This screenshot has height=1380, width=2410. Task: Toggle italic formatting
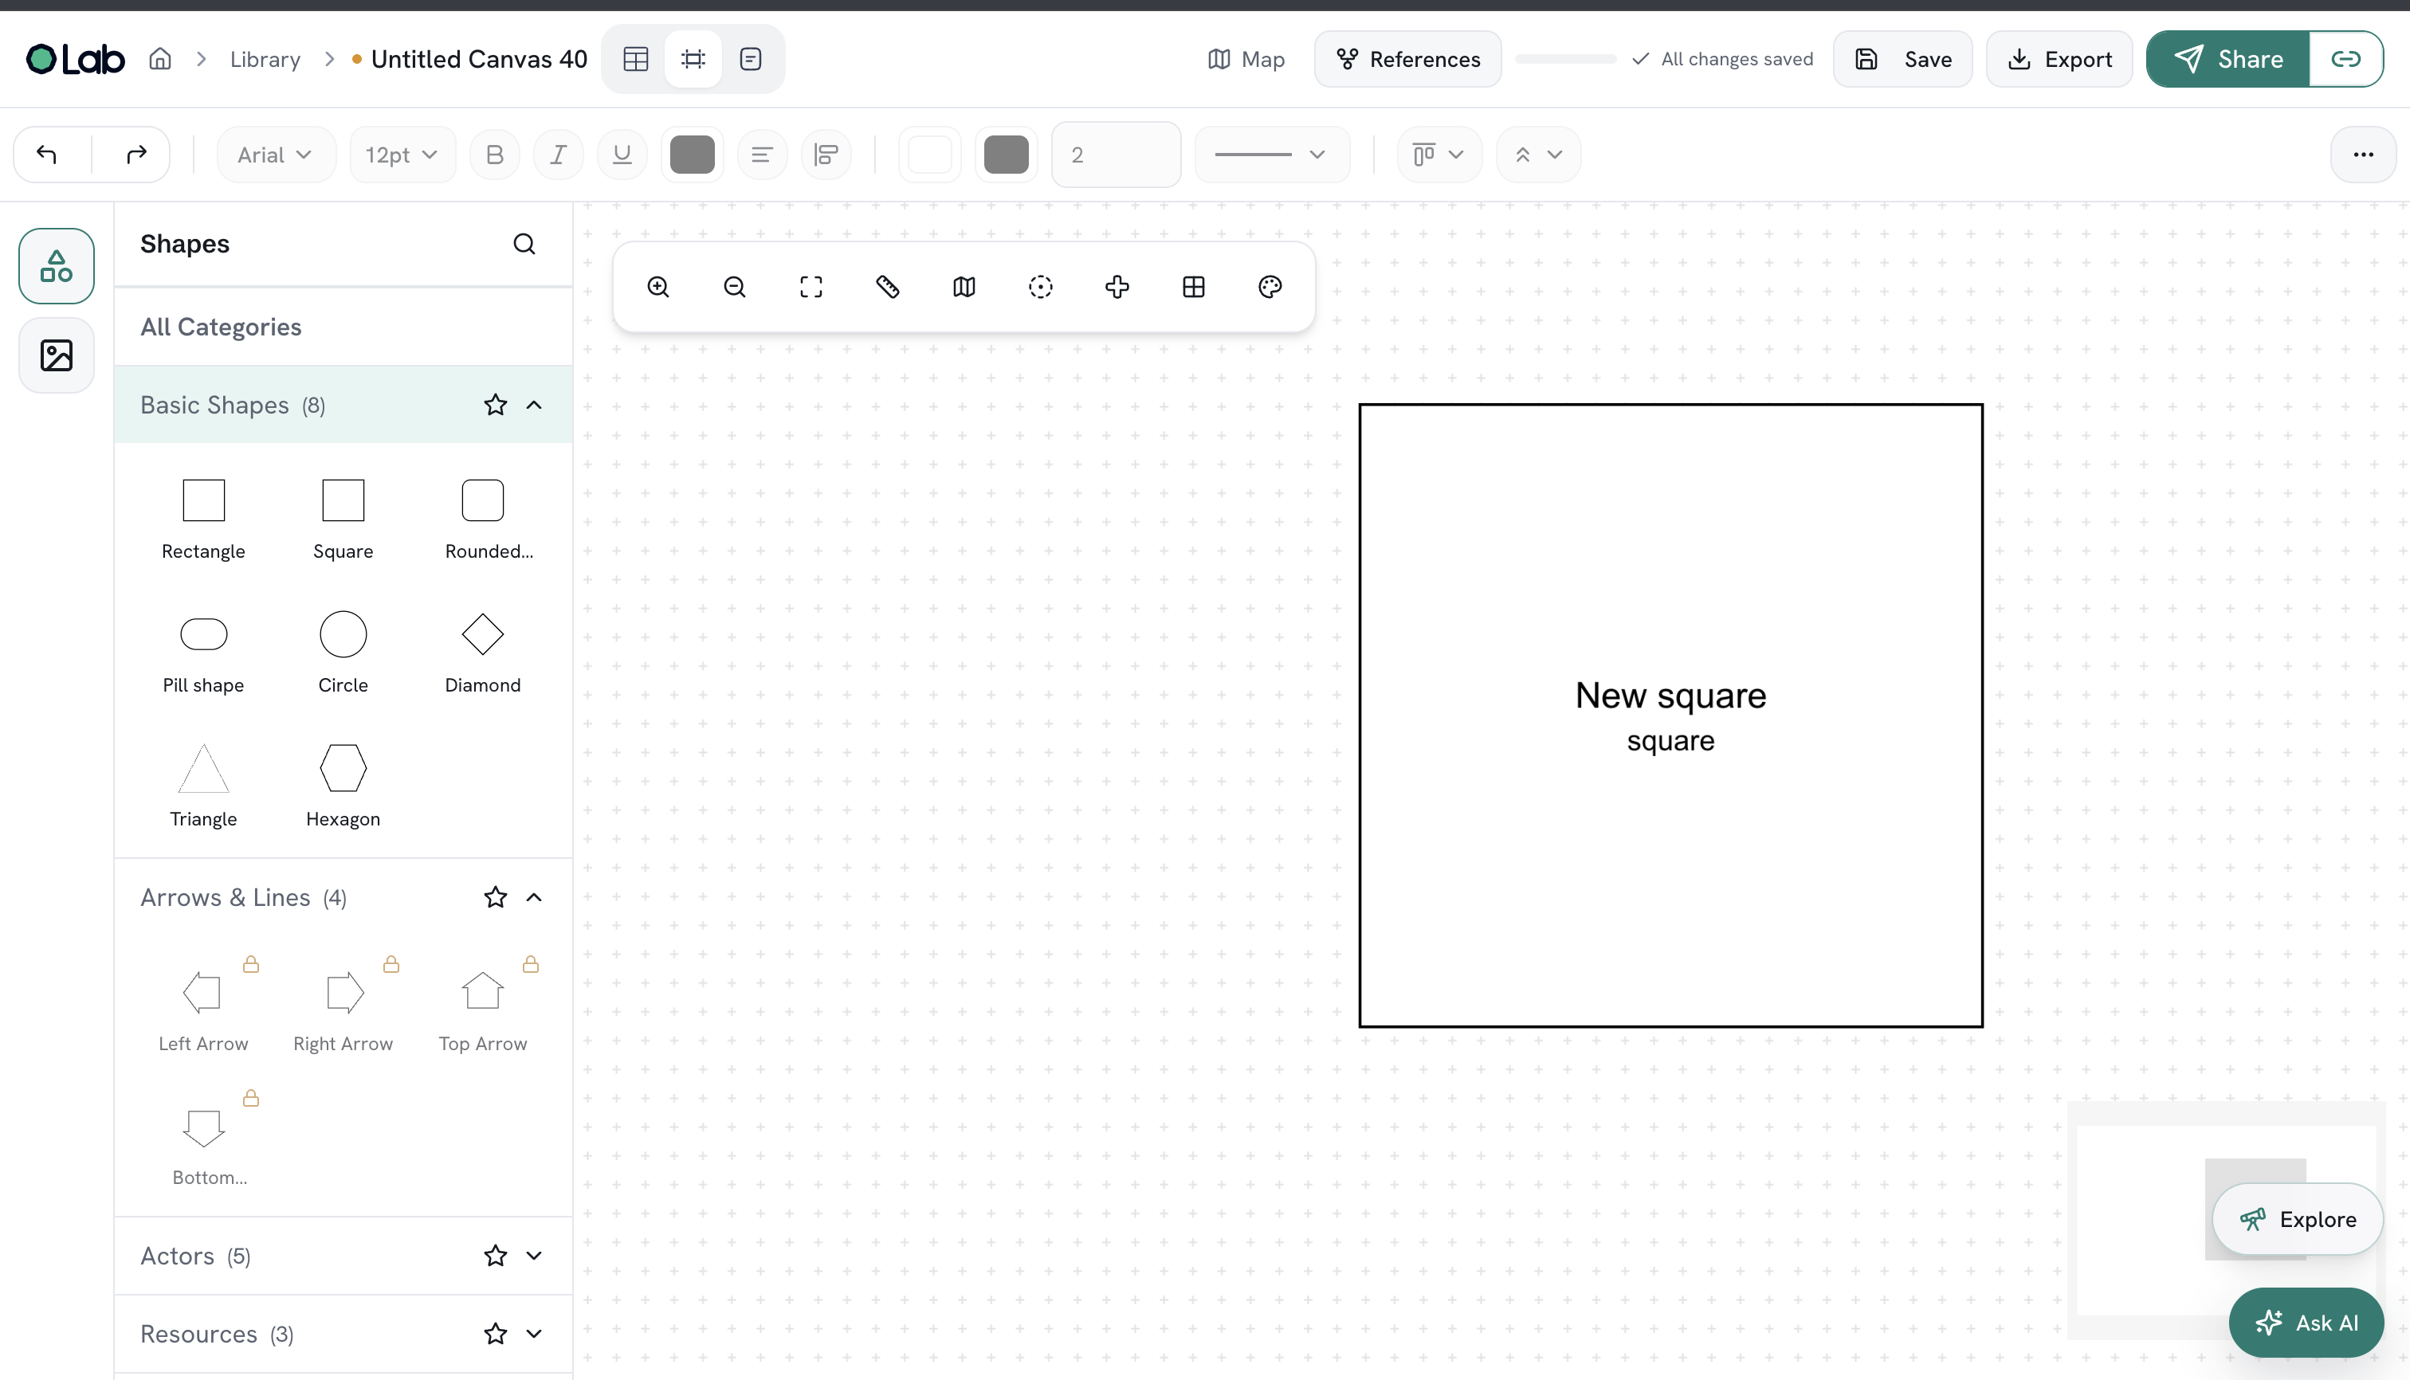tap(559, 155)
